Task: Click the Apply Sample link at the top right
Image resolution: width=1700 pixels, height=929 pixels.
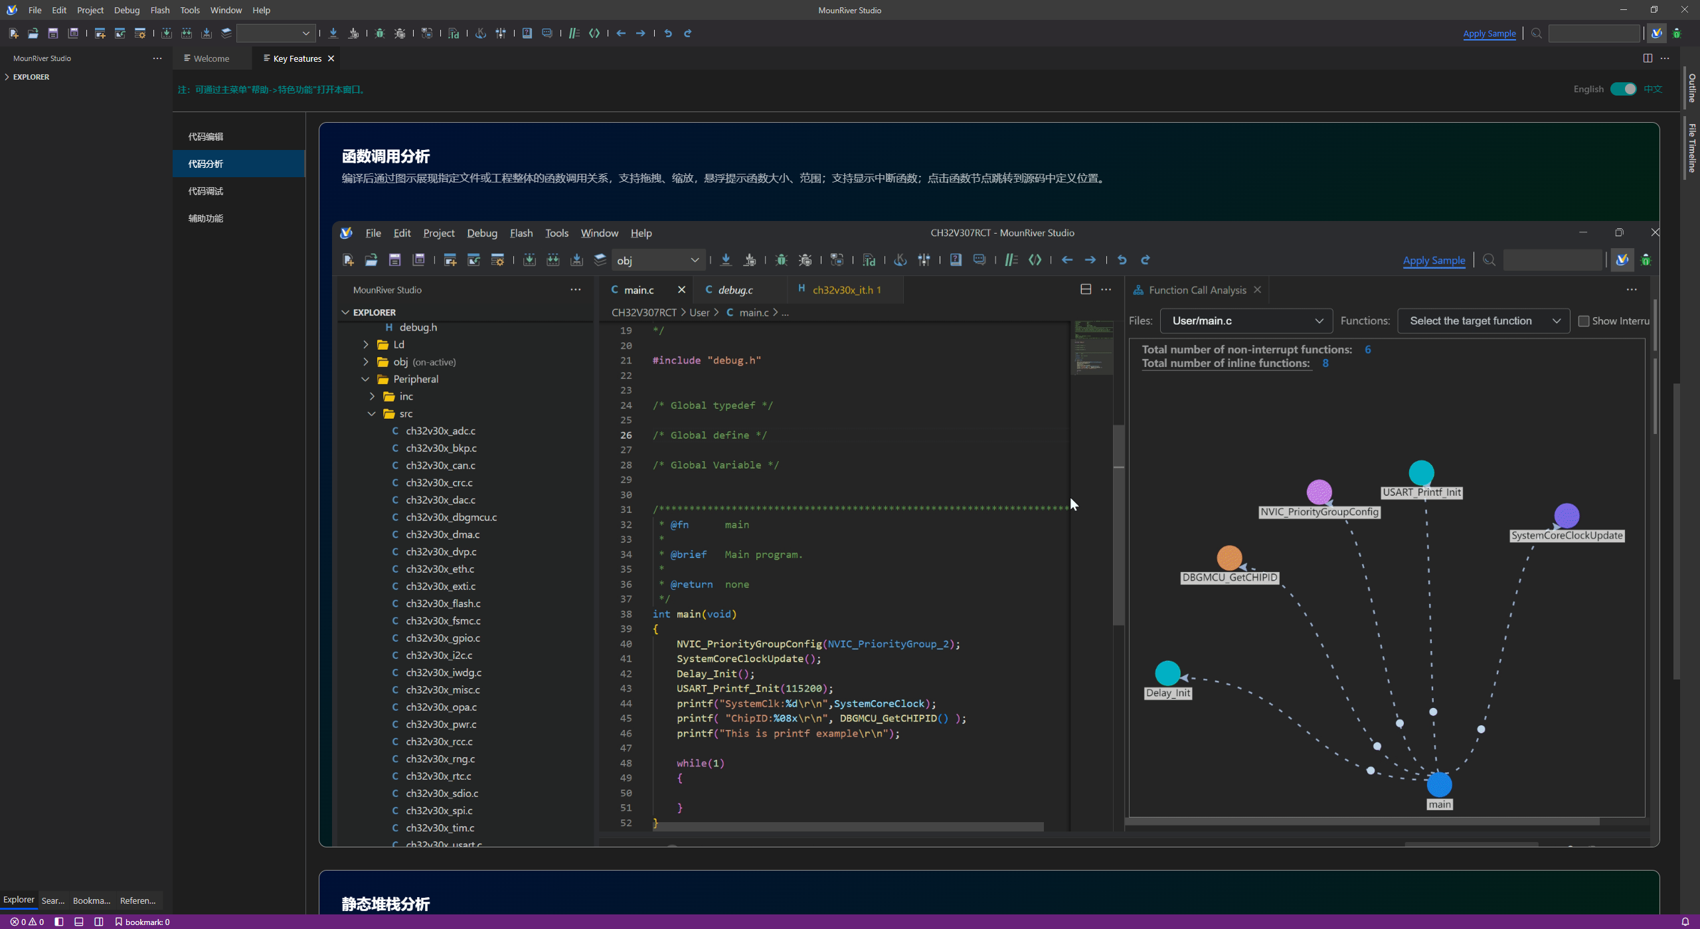Action: click(x=1489, y=33)
